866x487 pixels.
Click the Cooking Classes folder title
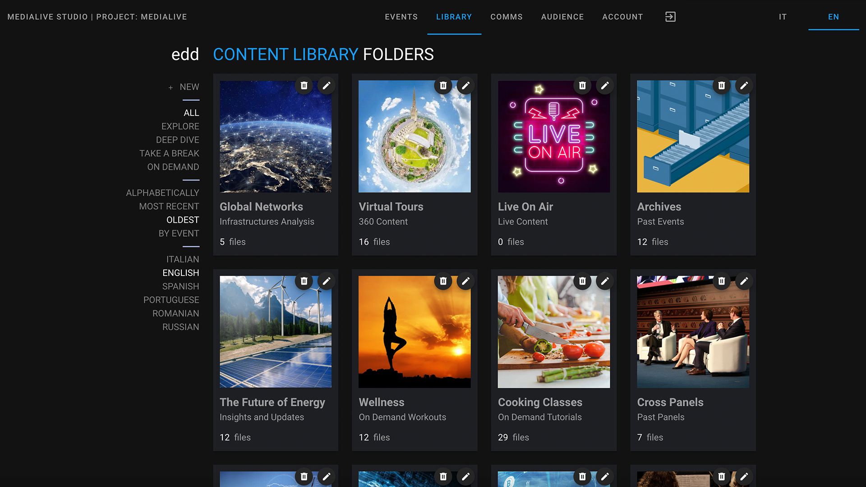coord(540,402)
